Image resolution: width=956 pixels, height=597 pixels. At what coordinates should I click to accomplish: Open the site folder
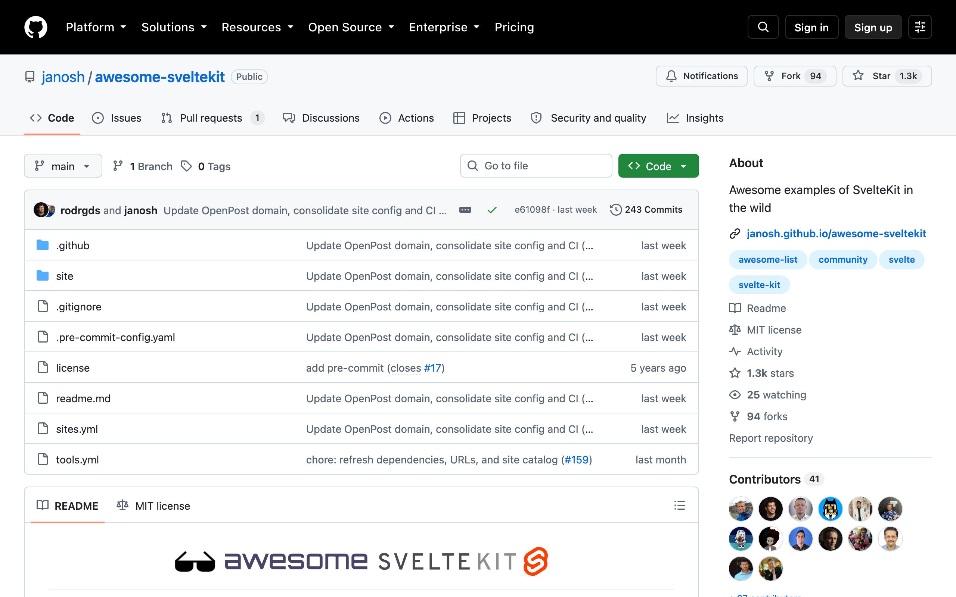point(64,276)
